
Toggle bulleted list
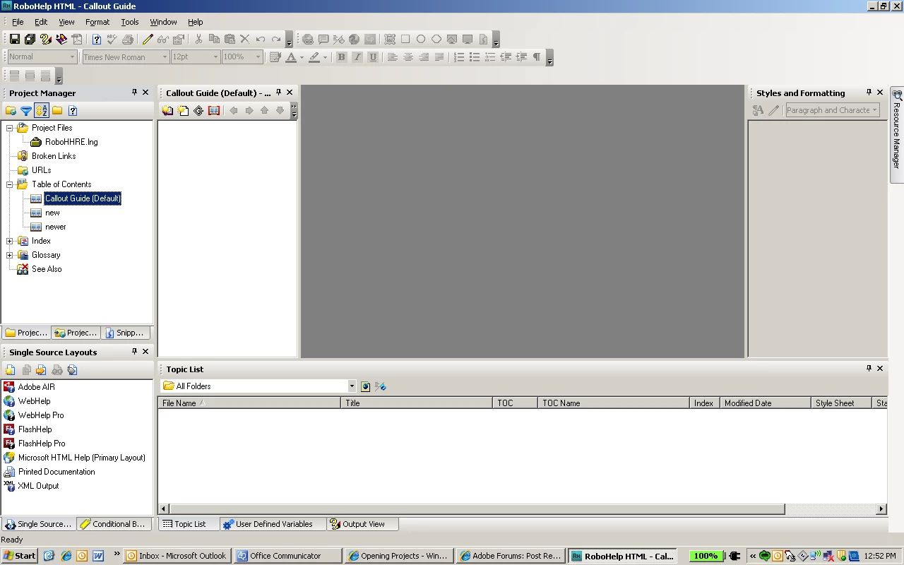click(475, 57)
